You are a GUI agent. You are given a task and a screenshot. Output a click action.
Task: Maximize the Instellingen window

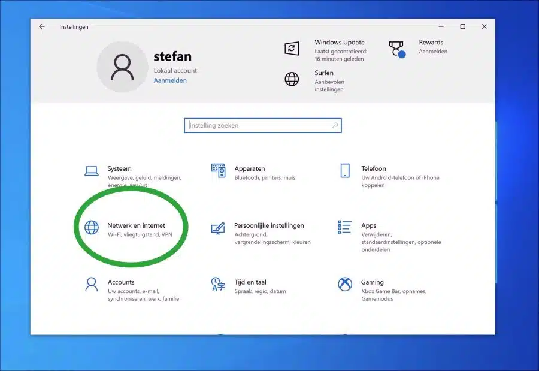[x=463, y=26]
